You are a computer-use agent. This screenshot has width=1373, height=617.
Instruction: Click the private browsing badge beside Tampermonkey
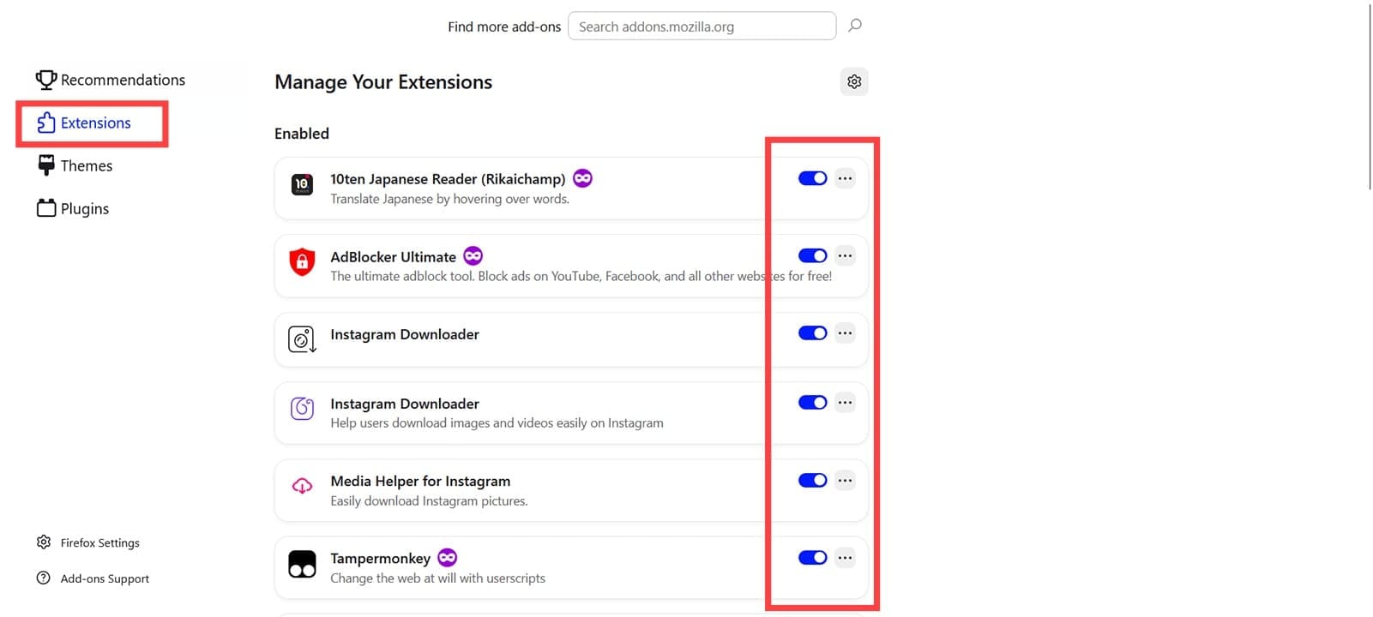(447, 558)
